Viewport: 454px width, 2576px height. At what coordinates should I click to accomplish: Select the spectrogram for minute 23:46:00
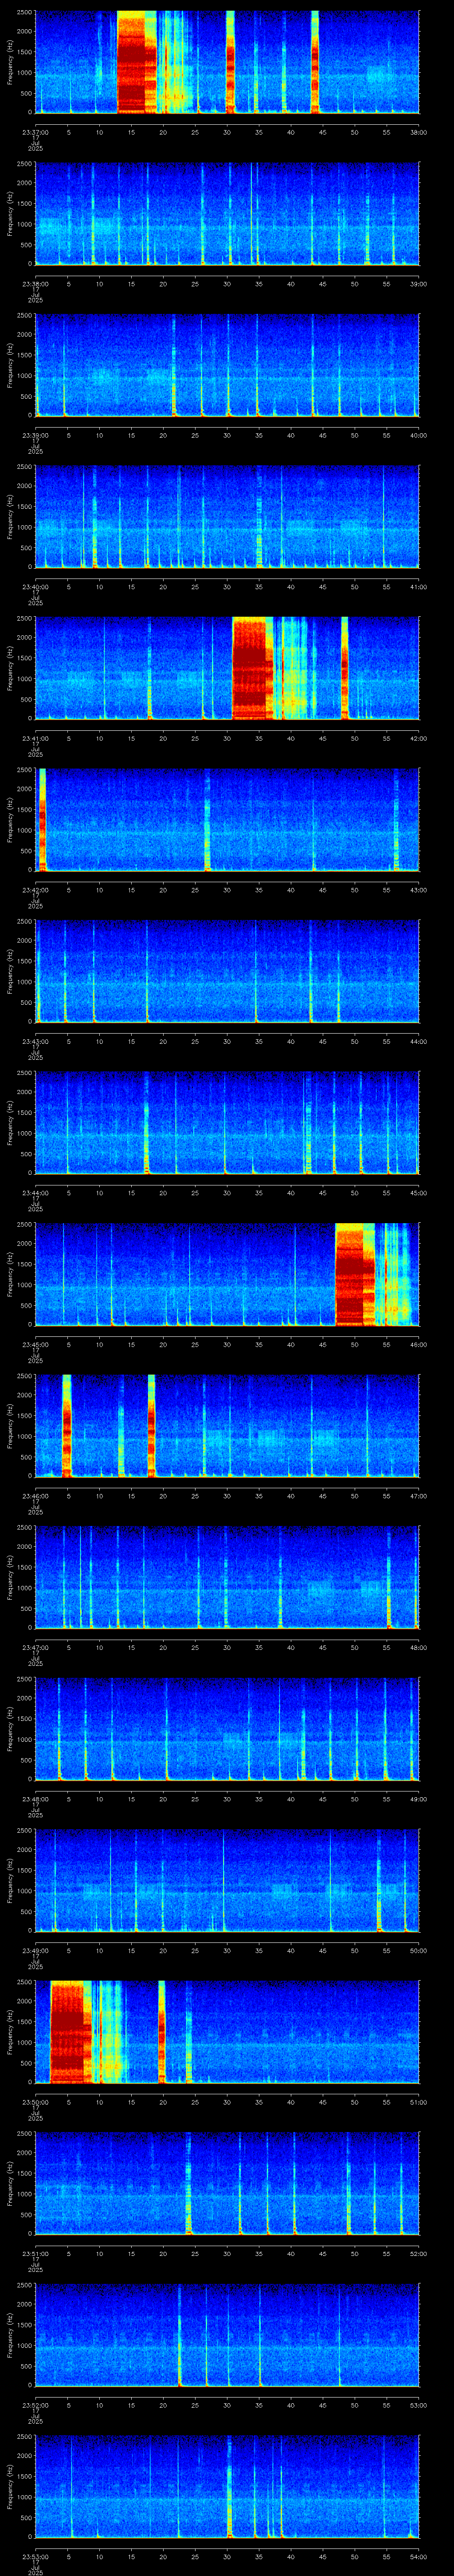pos(227,1426)
